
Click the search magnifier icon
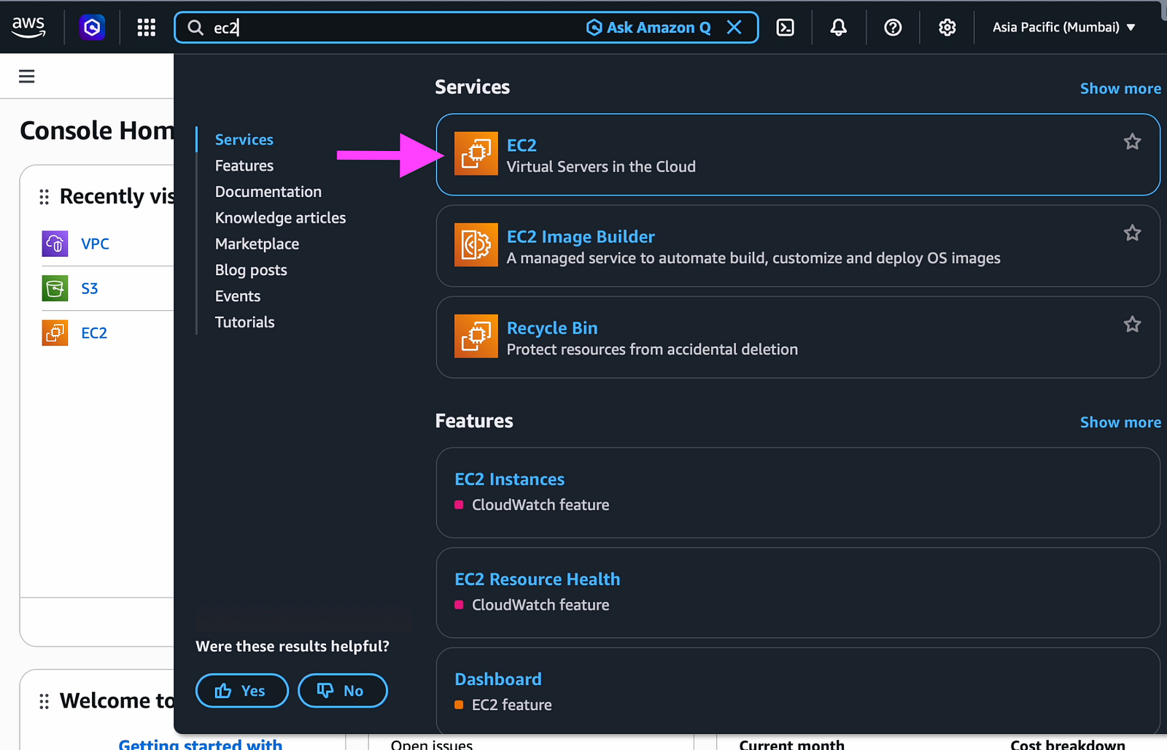point(195,28)
